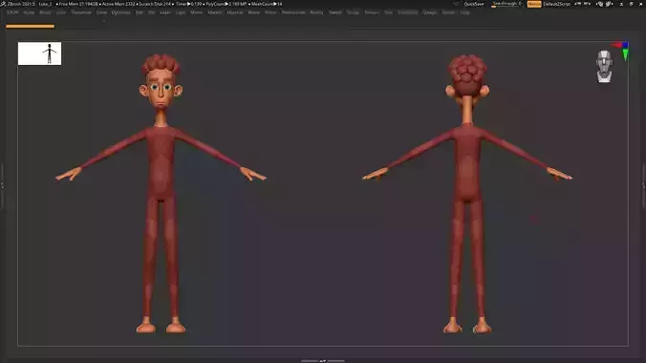Open the Layer menu
This screenshot has height=363, width=646.
[x=165, y=12]
